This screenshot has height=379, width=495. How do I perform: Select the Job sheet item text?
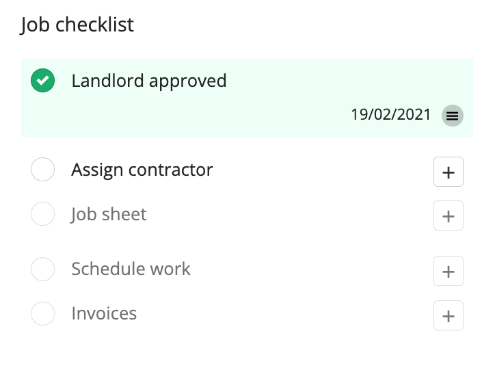109,215
